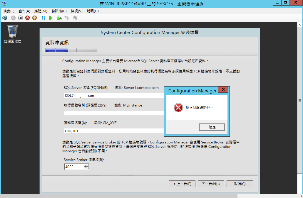Click the error message 找不到網路路徑

coord(199,108)
